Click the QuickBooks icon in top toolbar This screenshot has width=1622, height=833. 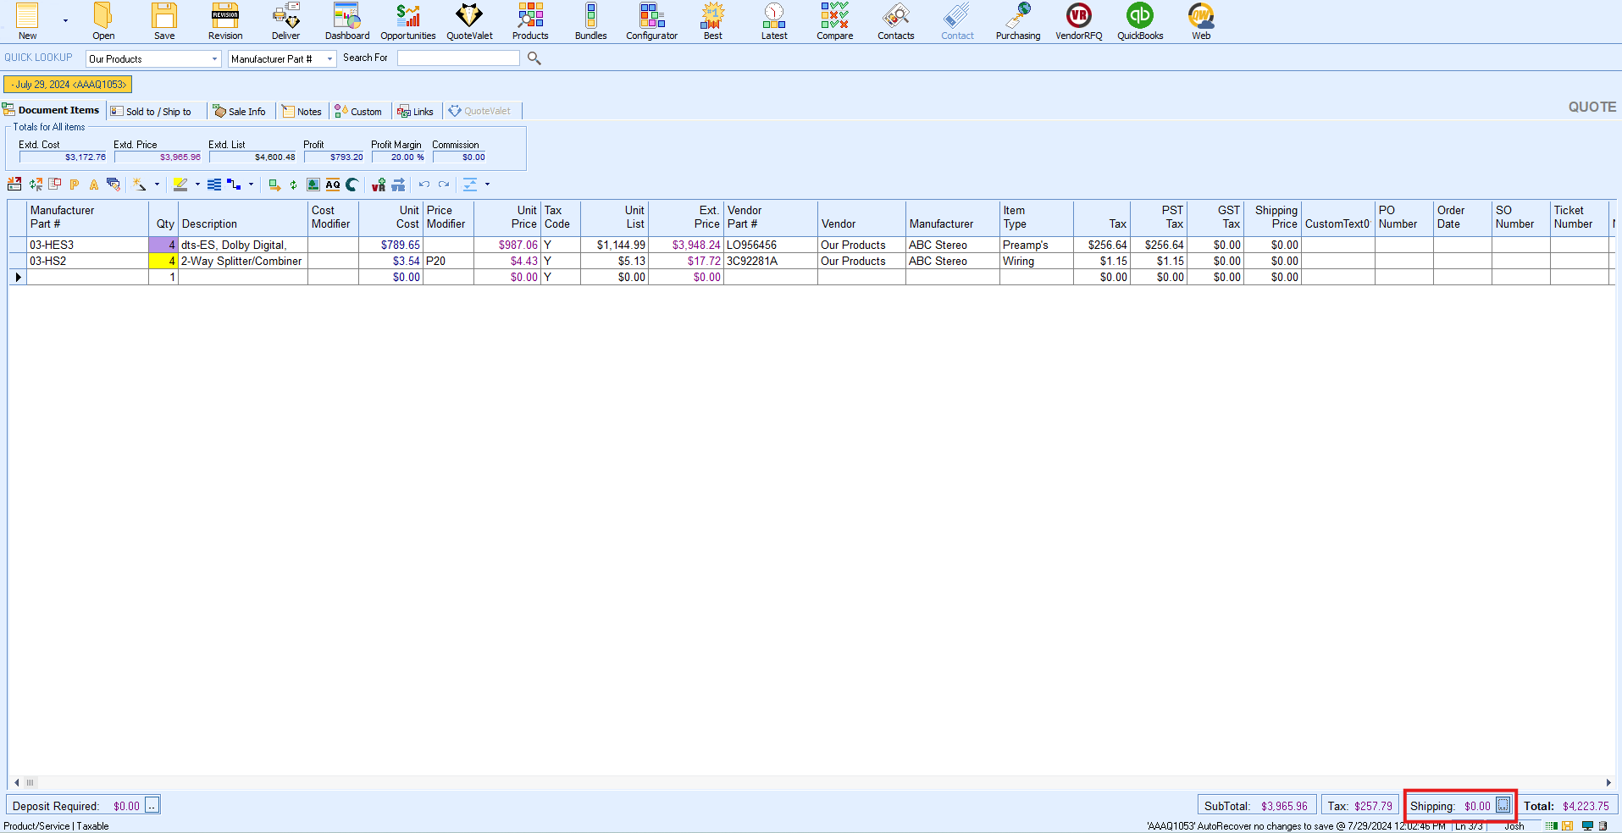tap(1139, 21)
